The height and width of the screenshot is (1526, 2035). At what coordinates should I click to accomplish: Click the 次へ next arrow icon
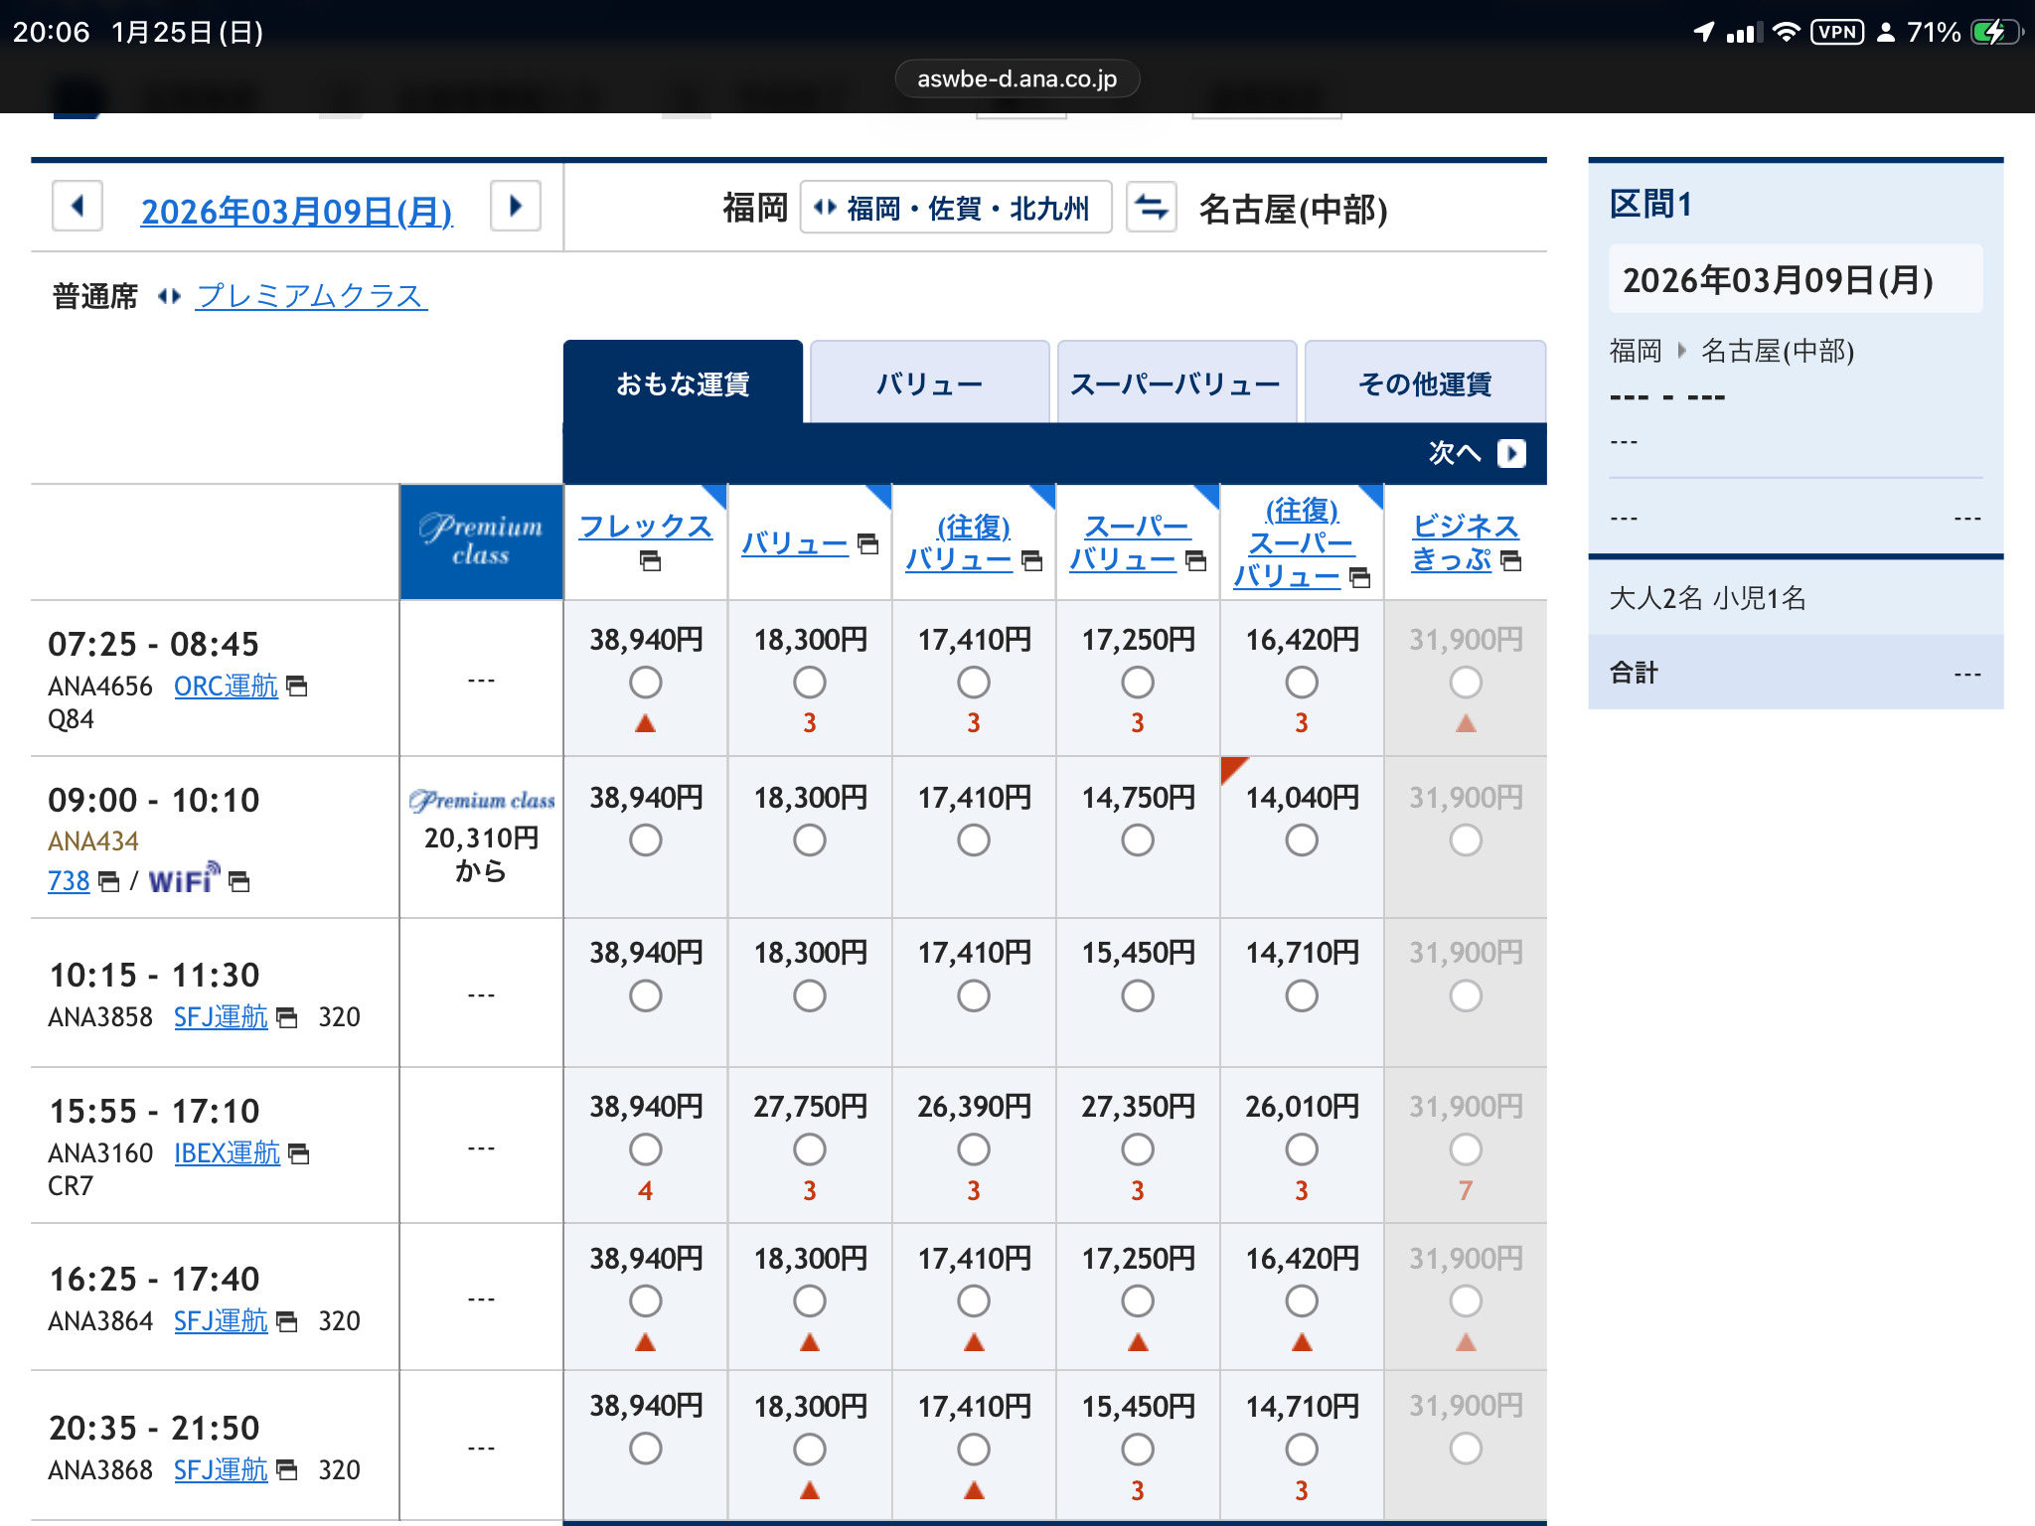coord(1511,454)
